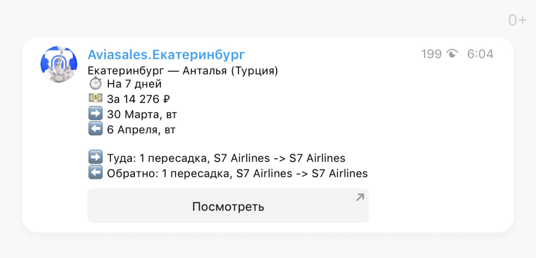Click the money emoji beside 14 276 ₽
The height and width of the screenshot is (258, 536).
point(95,99)
